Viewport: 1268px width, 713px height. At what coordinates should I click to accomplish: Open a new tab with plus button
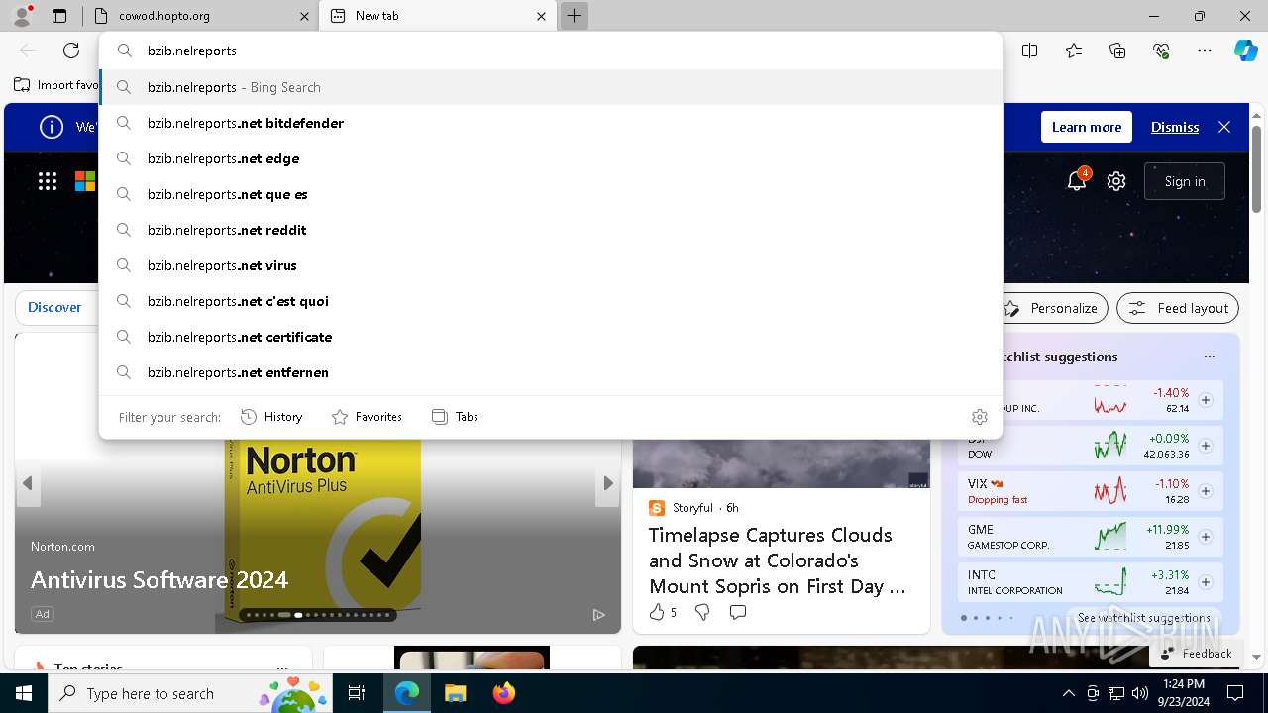(x=574, y=16)
